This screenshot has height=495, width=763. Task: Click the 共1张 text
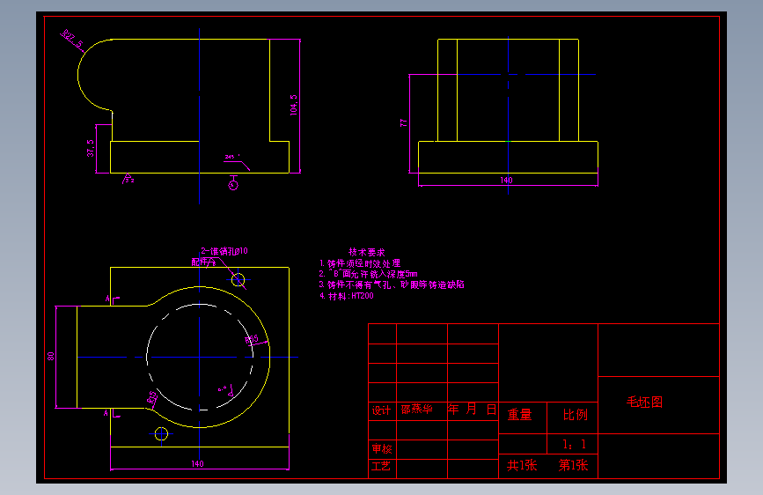pyautogui.click(x=522, y=465)
